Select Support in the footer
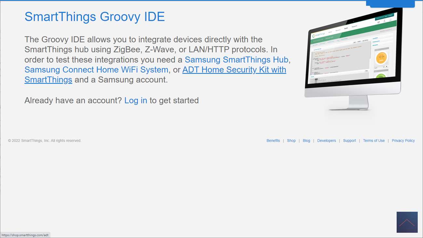423x238 pixels. (349, 141)
